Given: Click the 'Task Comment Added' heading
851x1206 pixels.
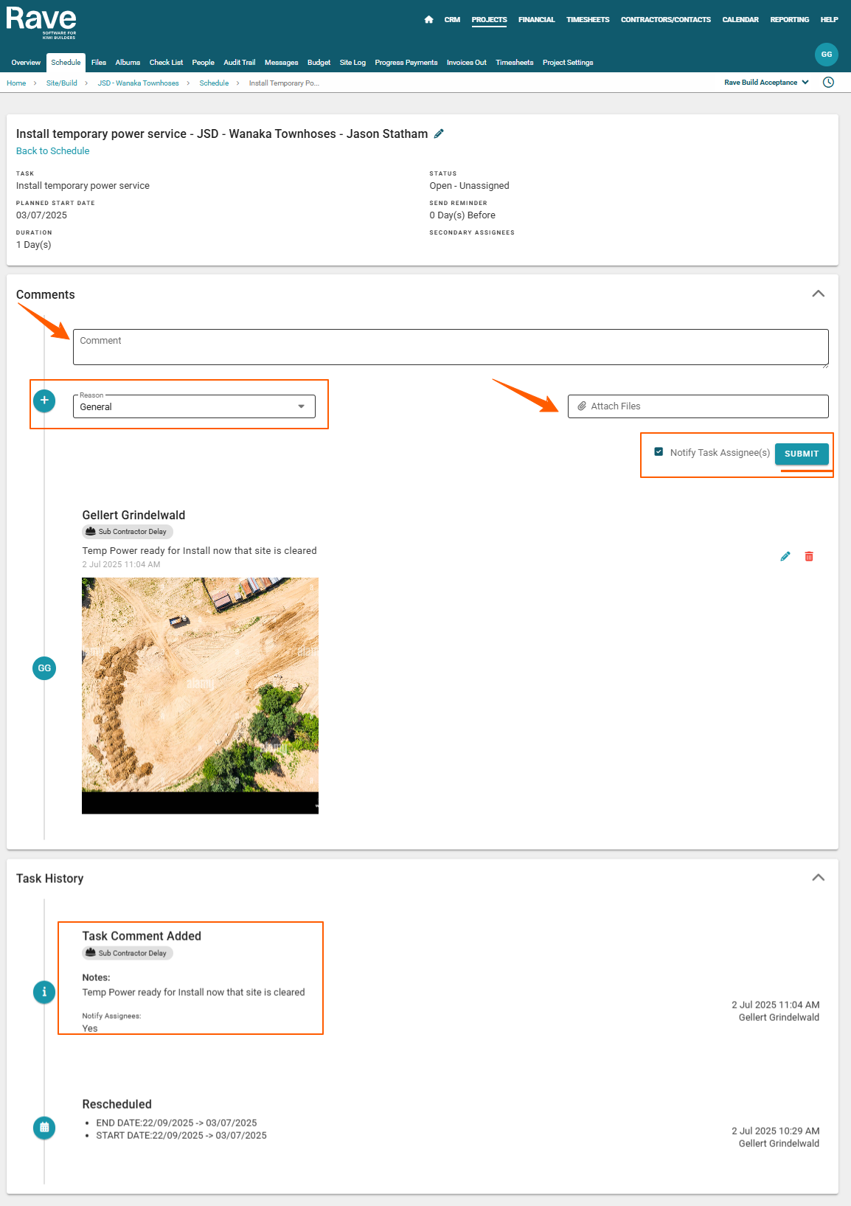Looking at the screenshot, I should point(142,936).
